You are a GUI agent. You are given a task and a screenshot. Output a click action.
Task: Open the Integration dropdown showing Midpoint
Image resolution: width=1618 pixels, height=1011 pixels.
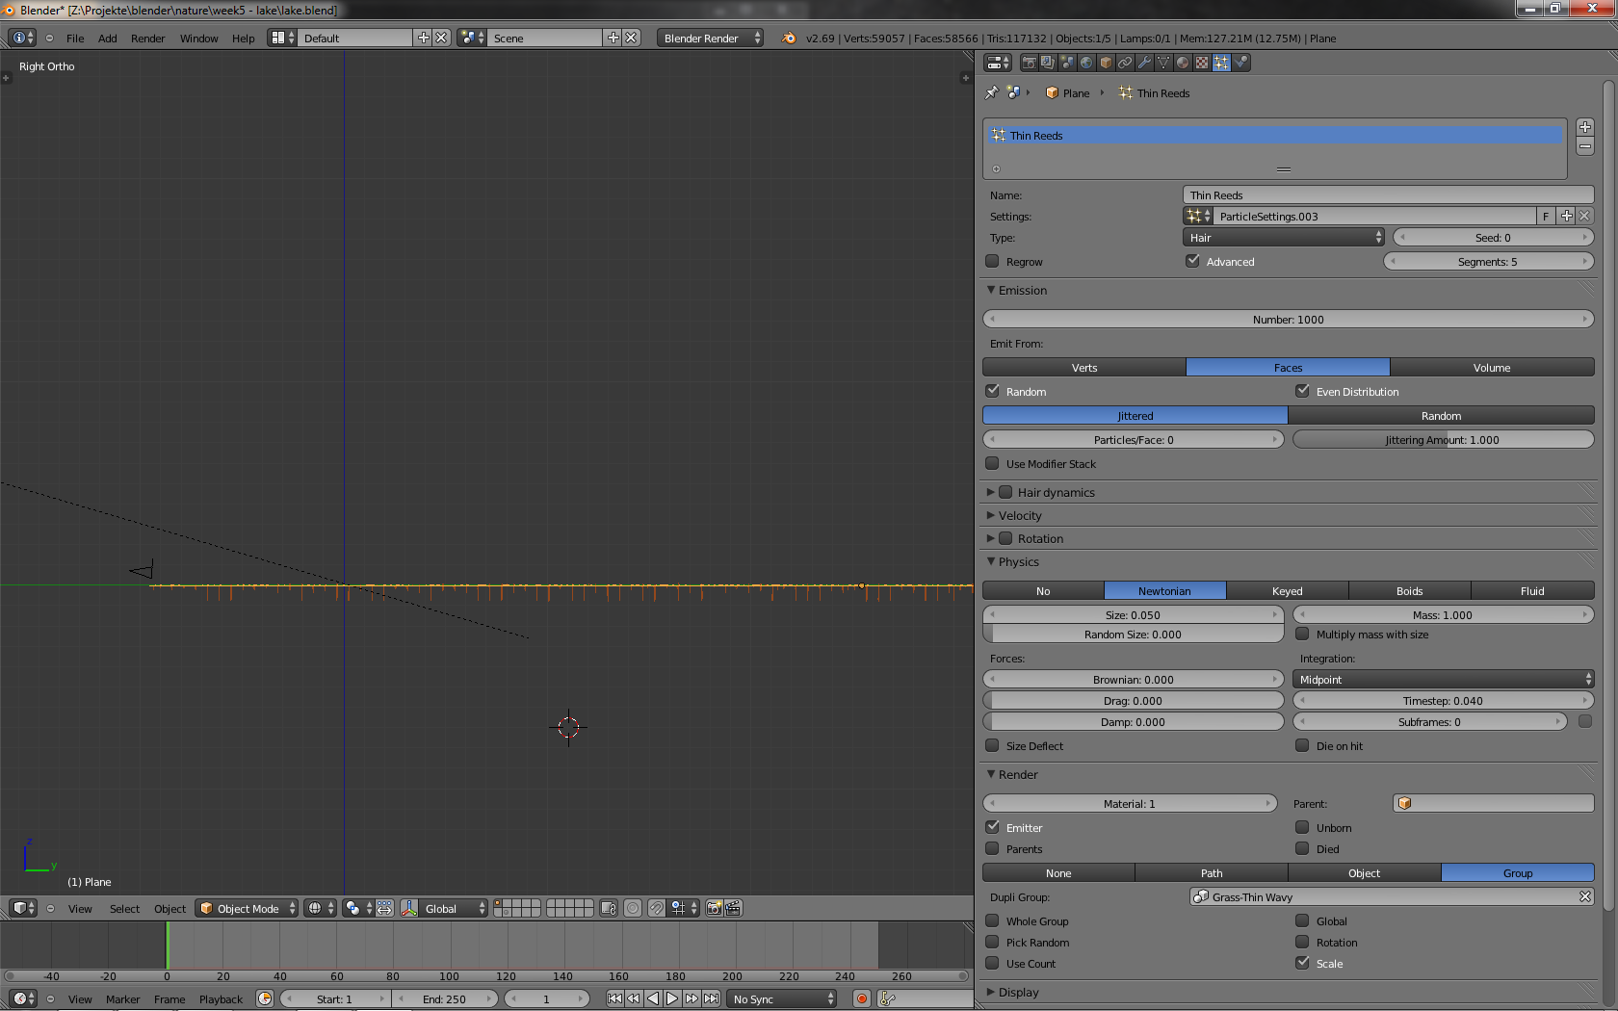pyautogui.click(x=1443, y=679)
